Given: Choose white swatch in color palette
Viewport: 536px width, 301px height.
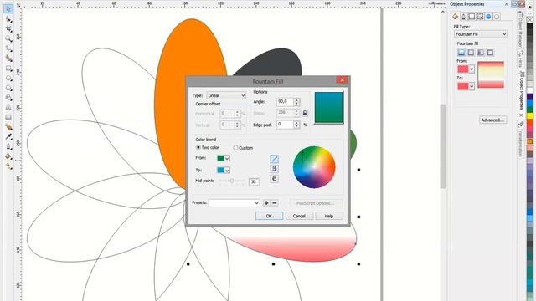Looking at the screenshot, I should (530, 90).
